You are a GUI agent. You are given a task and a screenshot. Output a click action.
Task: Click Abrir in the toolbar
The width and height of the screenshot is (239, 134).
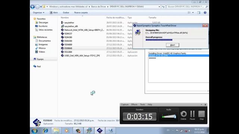click(54, 13)
